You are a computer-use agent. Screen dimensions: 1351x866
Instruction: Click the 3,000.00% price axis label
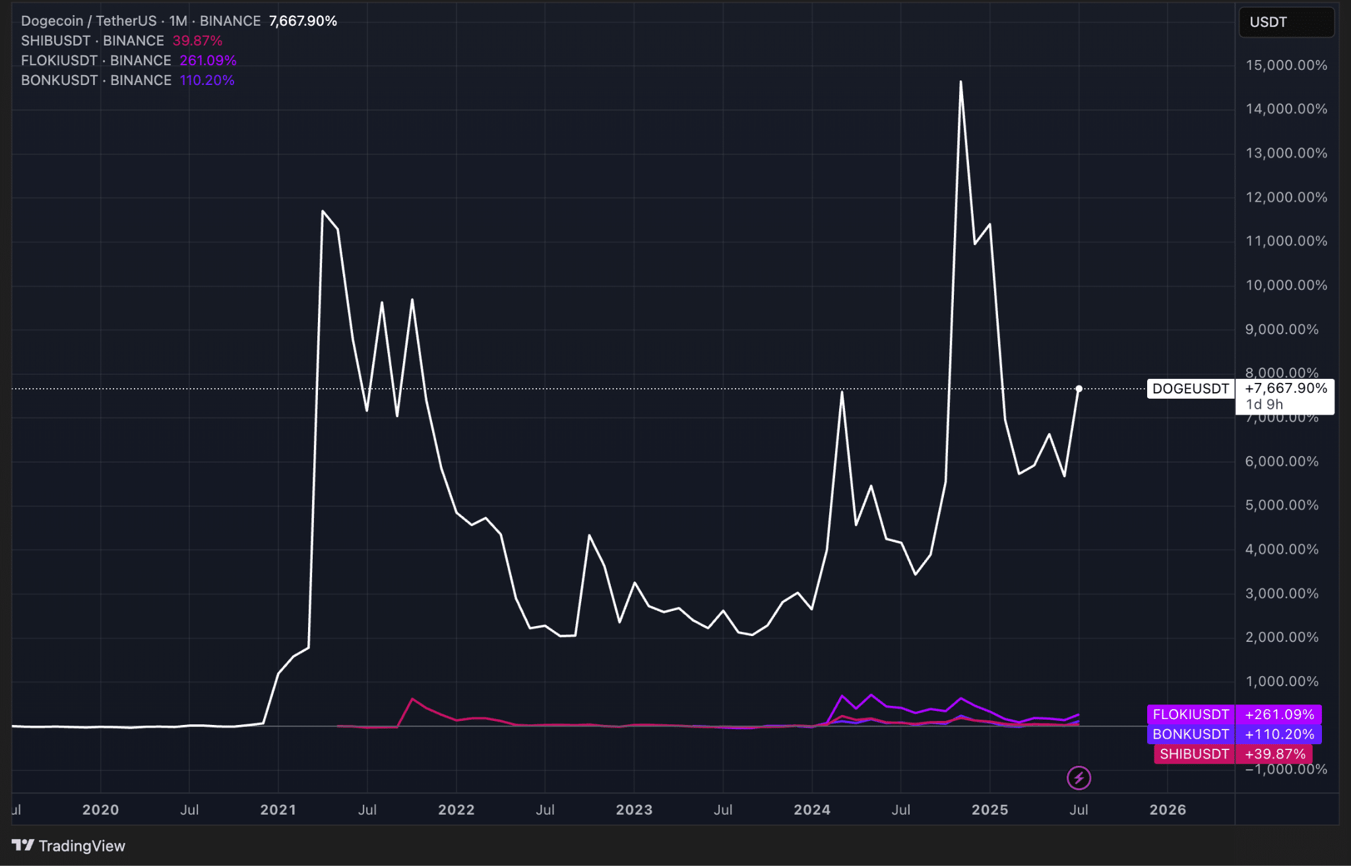click(1282, 594)
